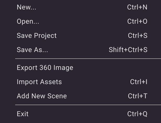Click the Shift+Ctrl+S shortcut label
161x123 pixels.
(128, 50)
